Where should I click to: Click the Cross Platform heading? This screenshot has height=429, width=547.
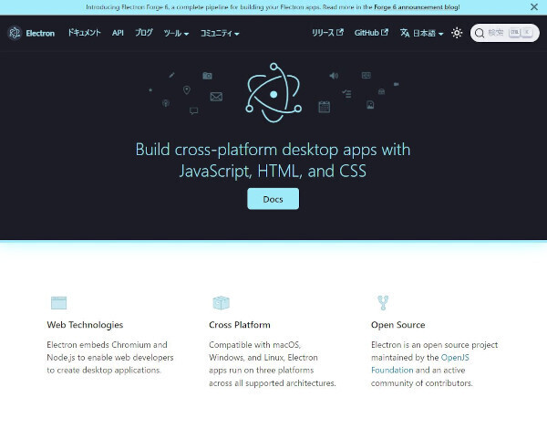click(x=240, y=325)
